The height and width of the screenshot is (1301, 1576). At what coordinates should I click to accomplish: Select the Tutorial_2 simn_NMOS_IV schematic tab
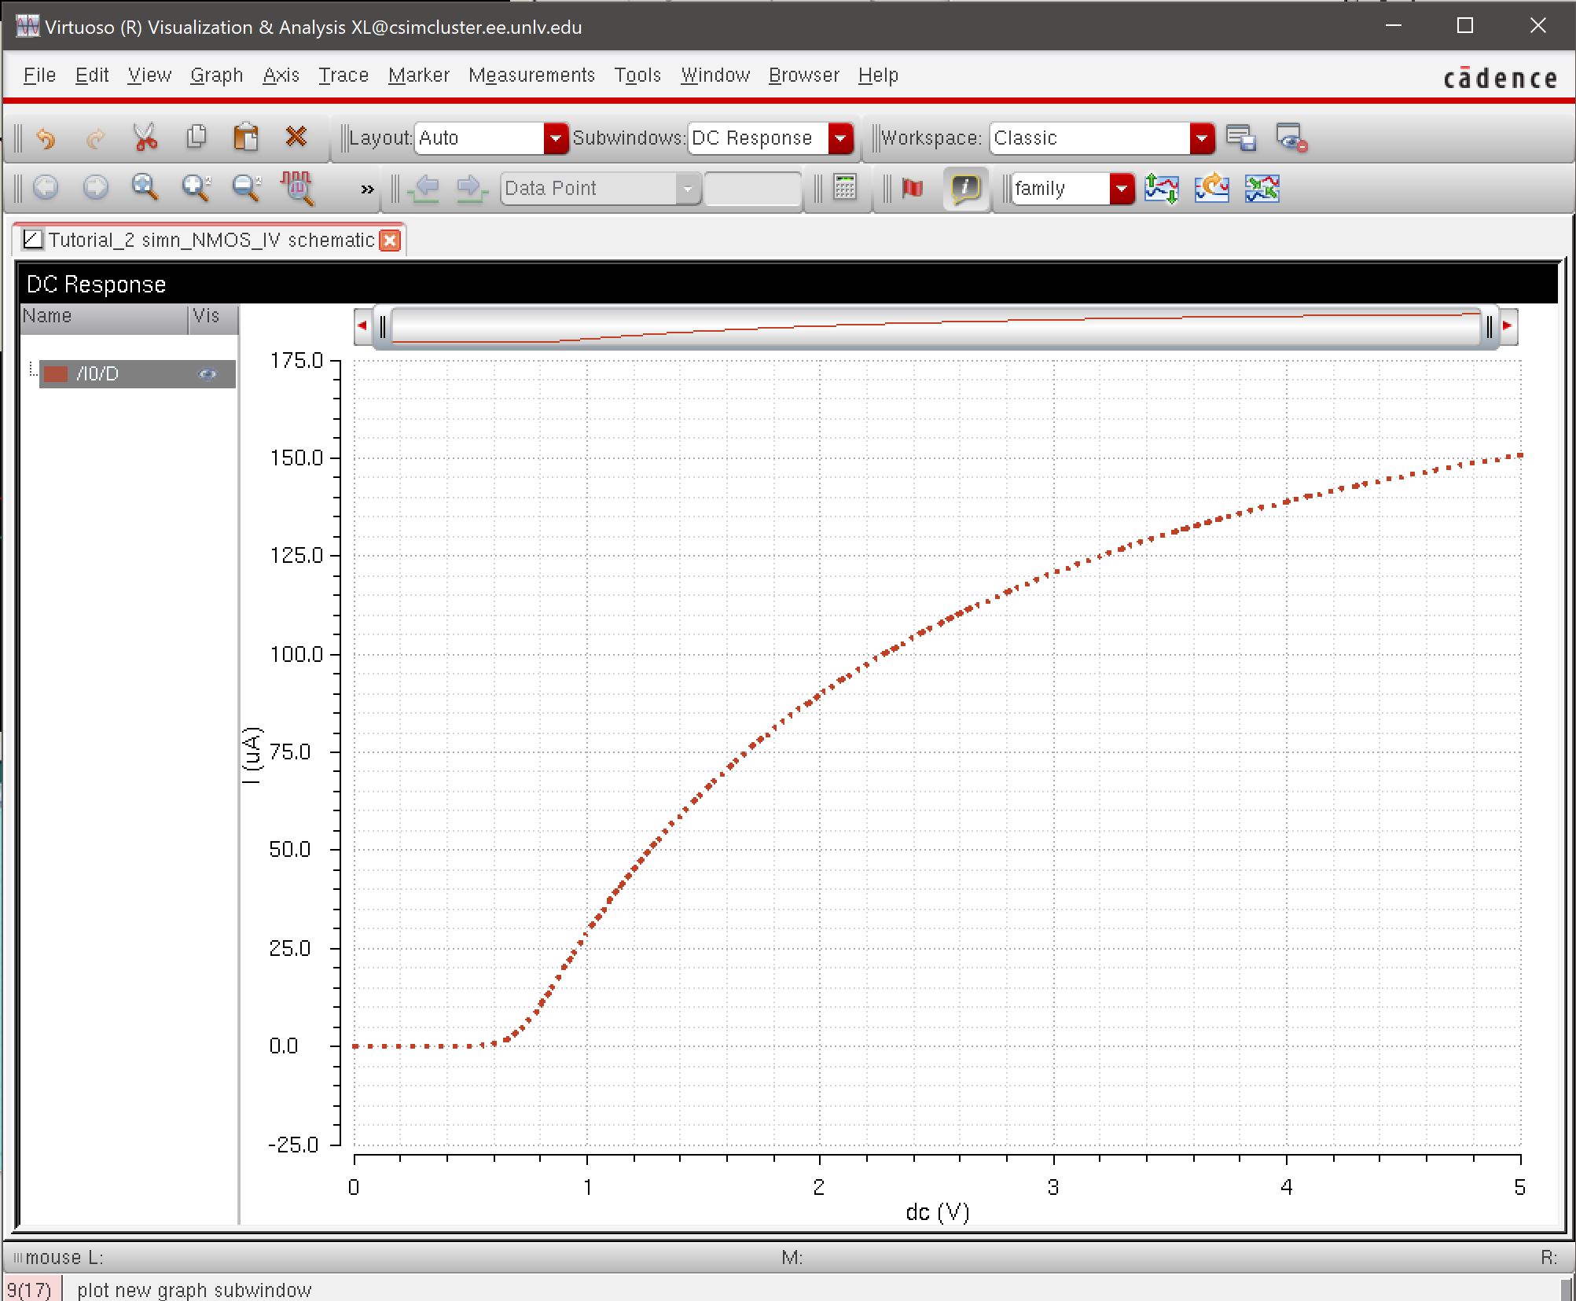point(211,240)
